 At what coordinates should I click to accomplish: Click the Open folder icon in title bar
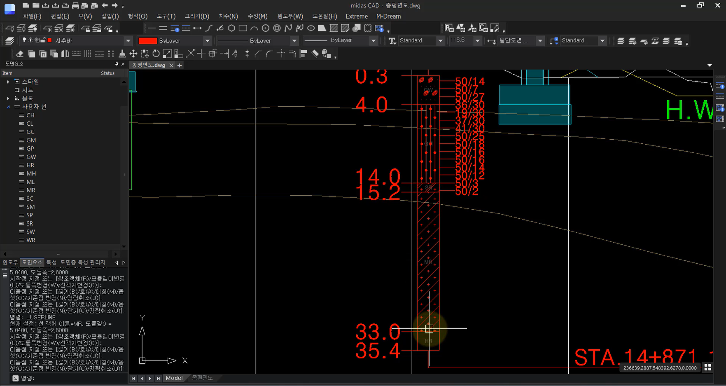click(x=36, y=5)
